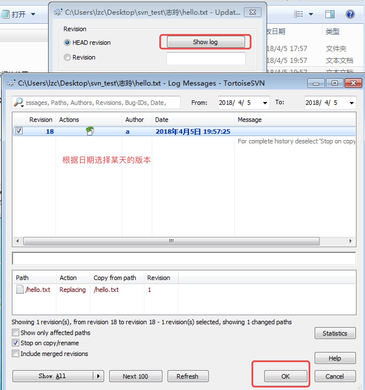The height and width of the screenshot is (390, 365).
Task: Click the replace action icon for revision 18
Action: tap(90, 131)
